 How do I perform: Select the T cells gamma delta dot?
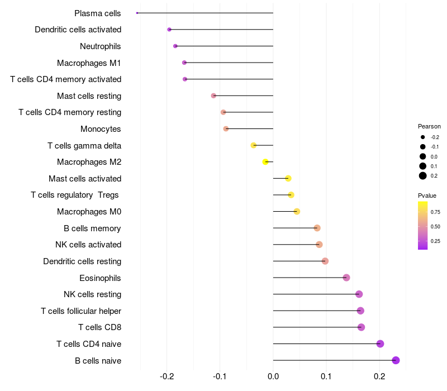(x=254, y=145)
